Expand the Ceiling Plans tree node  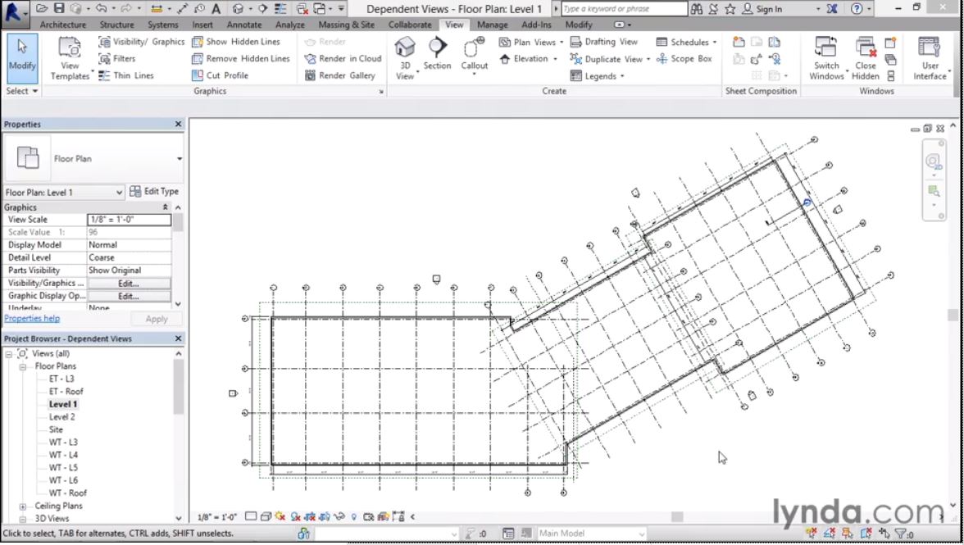pyautogui.click(x=22, y=506)
